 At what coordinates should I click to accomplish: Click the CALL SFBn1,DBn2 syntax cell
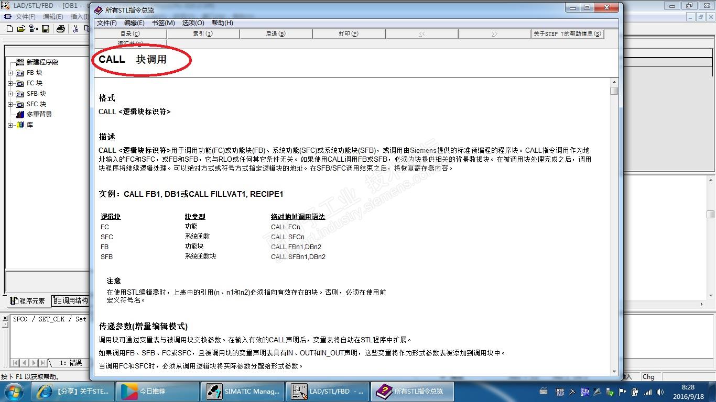click(x=298, y=257)
